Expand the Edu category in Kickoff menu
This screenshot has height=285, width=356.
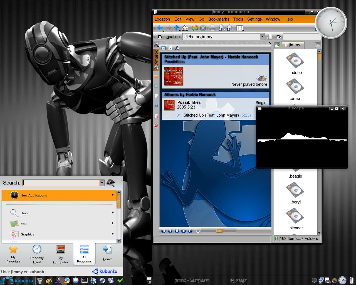pyautogui.click(x=59, y=223)
